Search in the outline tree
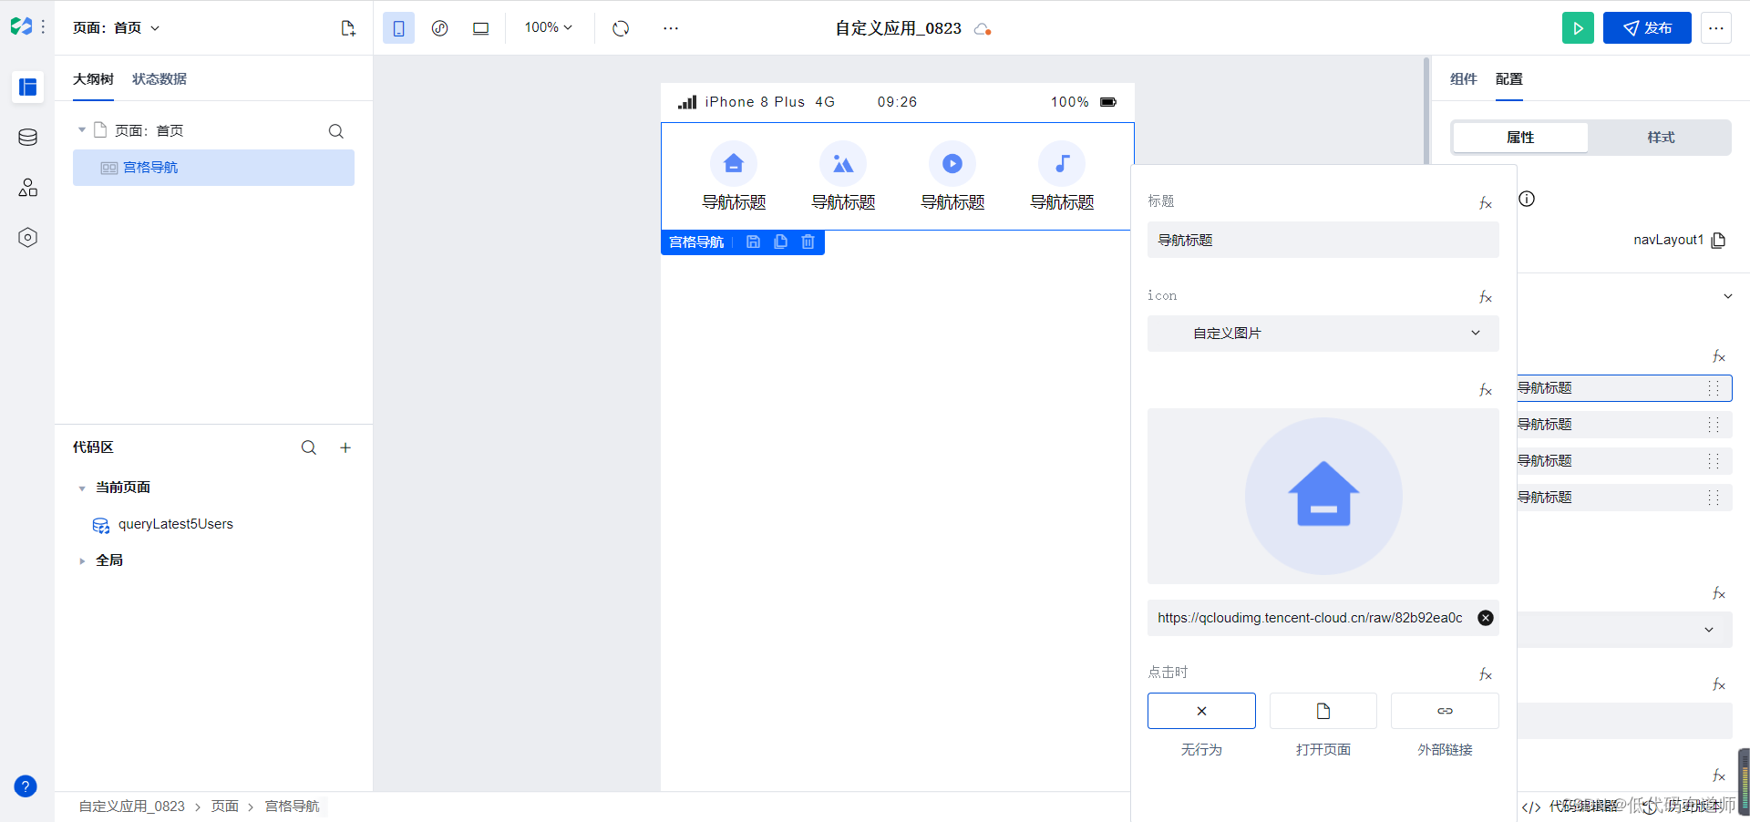 point(336,131)
